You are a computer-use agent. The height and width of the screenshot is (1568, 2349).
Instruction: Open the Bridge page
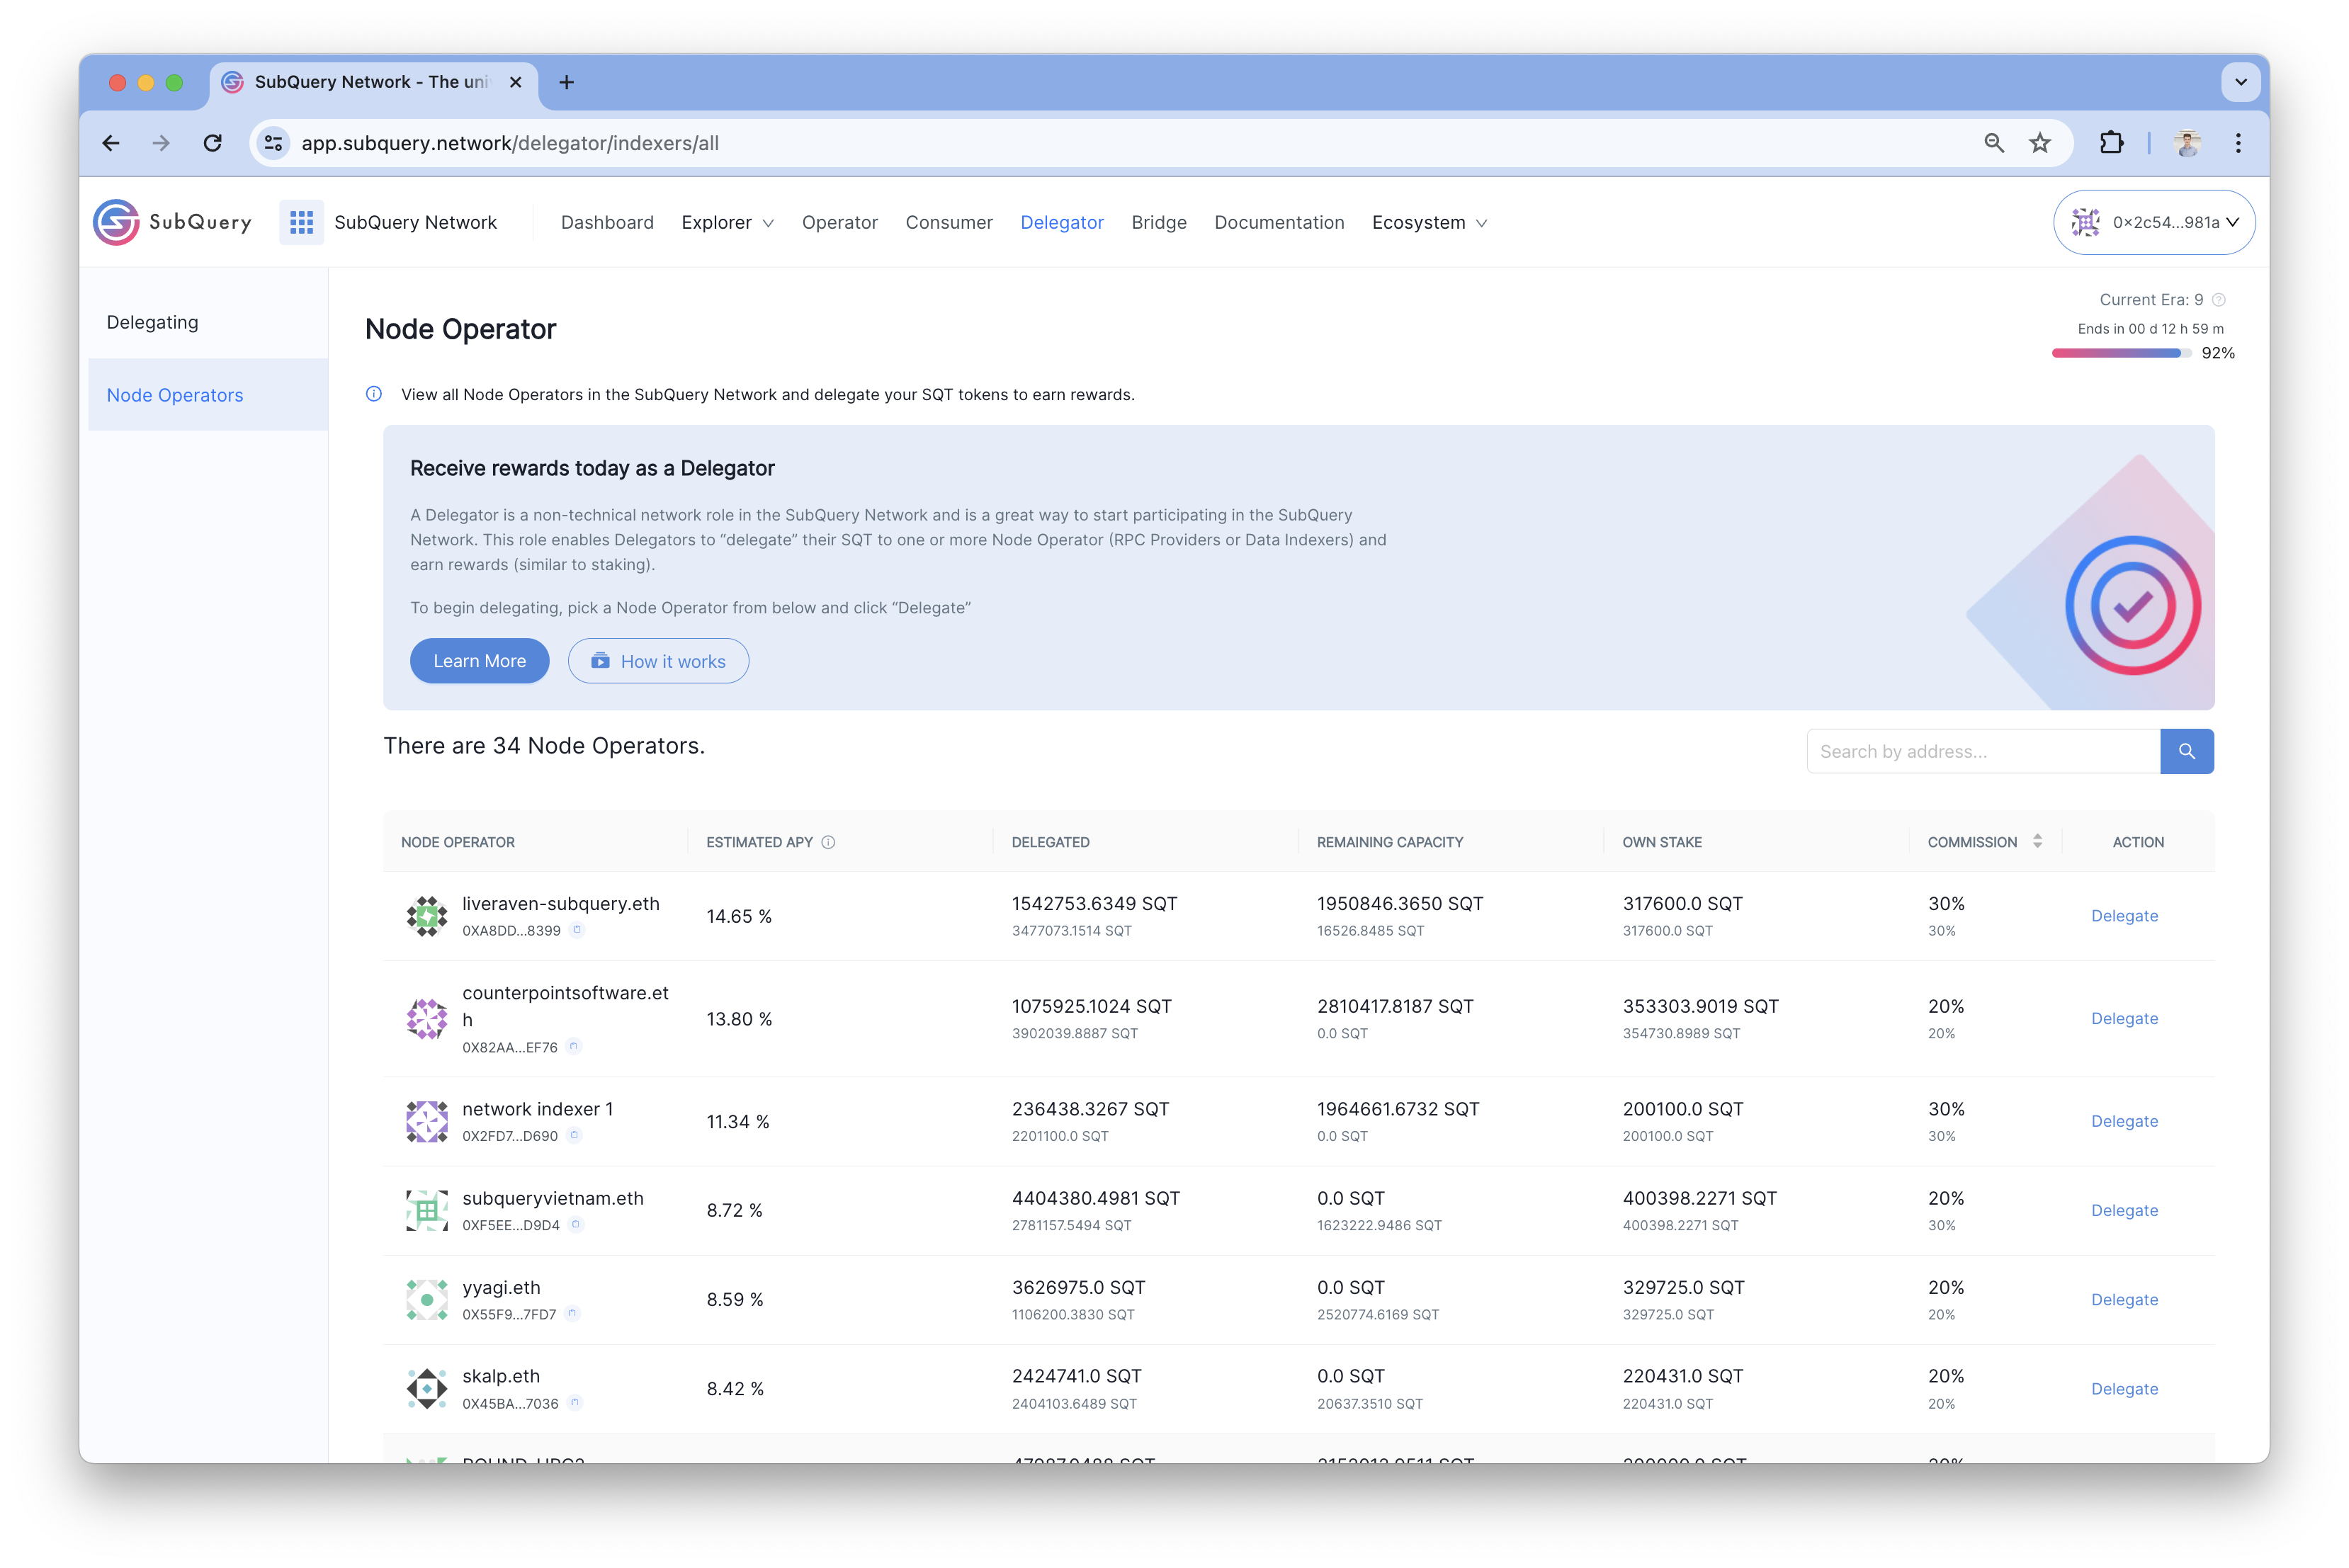tap(1158, 222)
